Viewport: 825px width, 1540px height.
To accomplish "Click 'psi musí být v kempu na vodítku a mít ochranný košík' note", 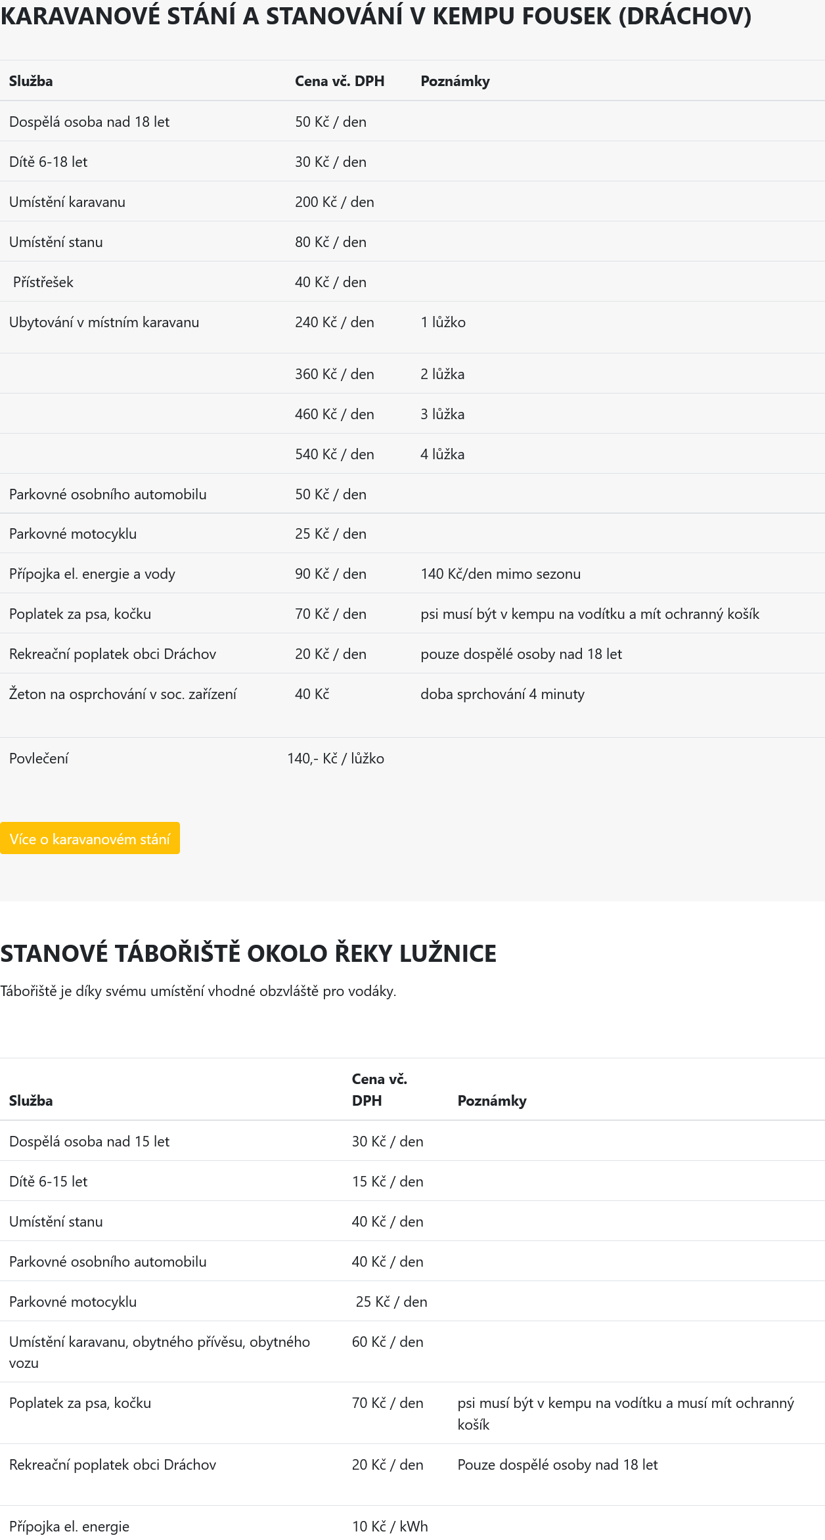I will (x=590, y=614).
